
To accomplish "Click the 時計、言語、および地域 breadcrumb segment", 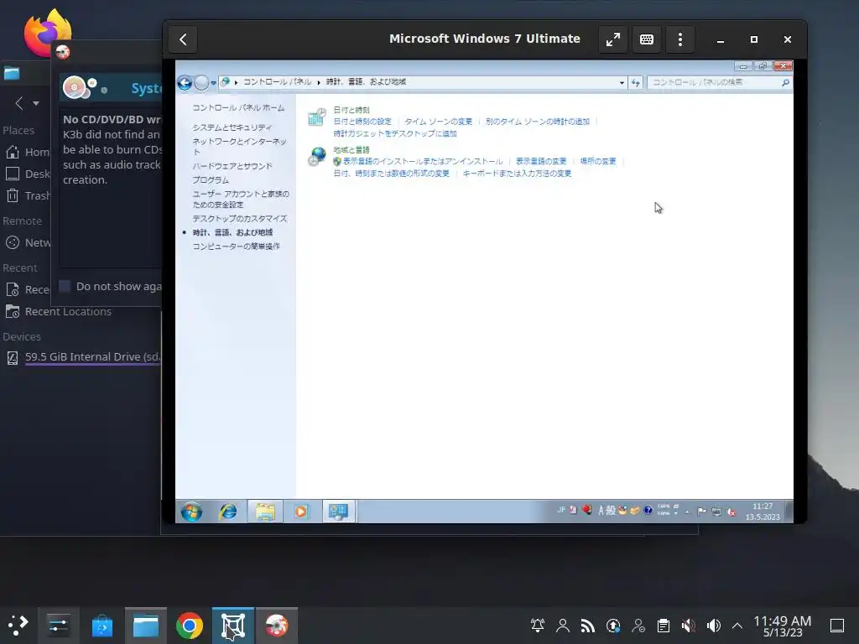I will point(366,81).
